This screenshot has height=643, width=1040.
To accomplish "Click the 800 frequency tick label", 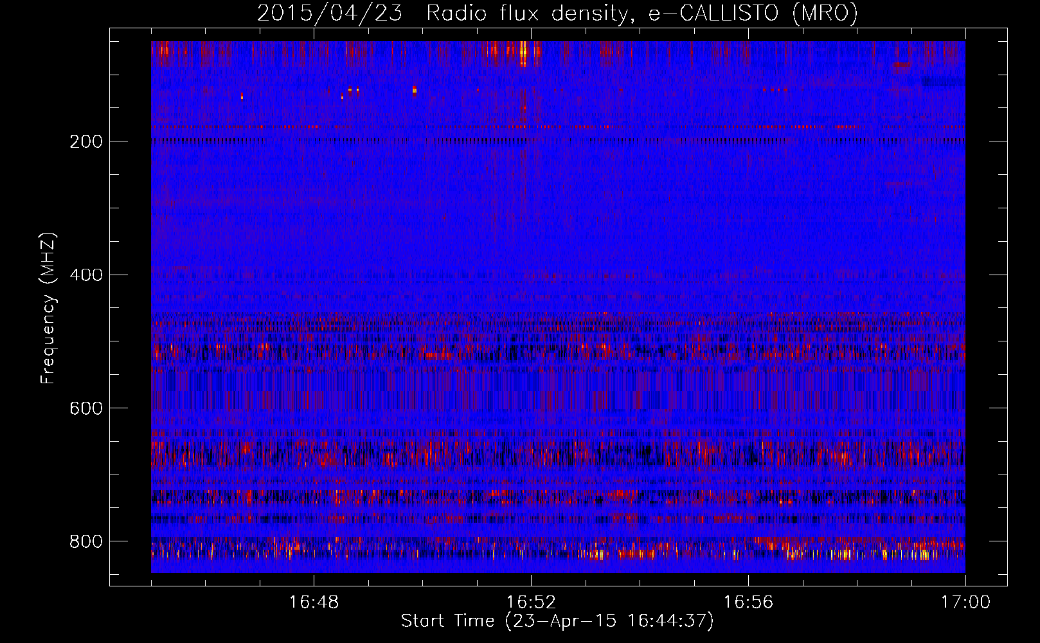I will 85,541.
